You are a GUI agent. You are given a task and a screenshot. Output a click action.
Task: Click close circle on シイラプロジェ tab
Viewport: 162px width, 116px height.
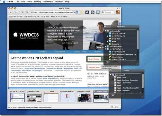(11, 92)
